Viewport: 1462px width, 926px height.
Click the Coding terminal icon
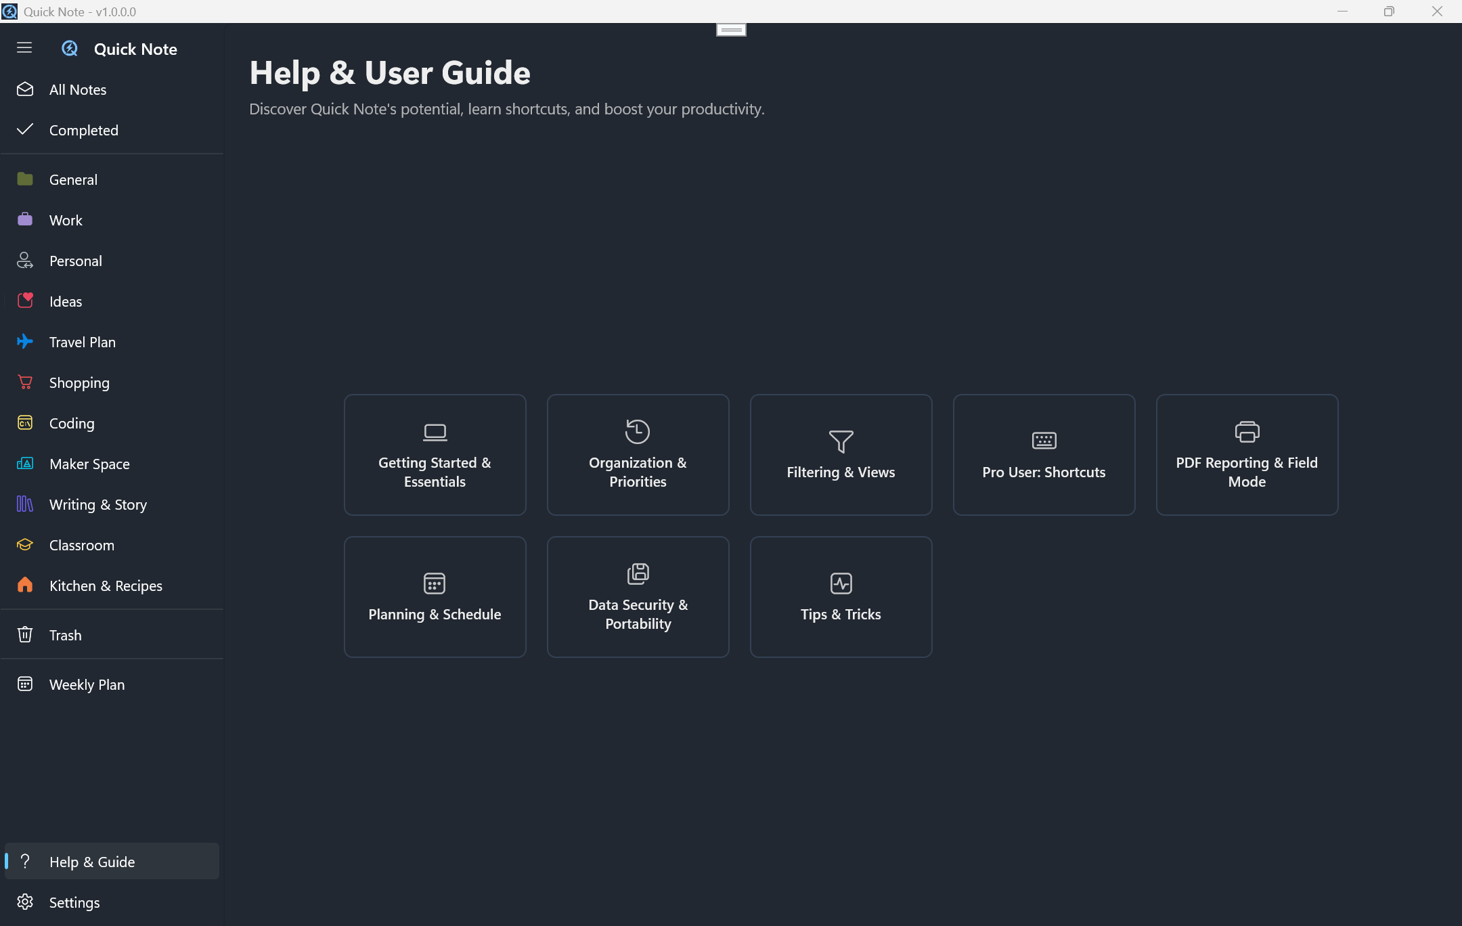(25, 423)
